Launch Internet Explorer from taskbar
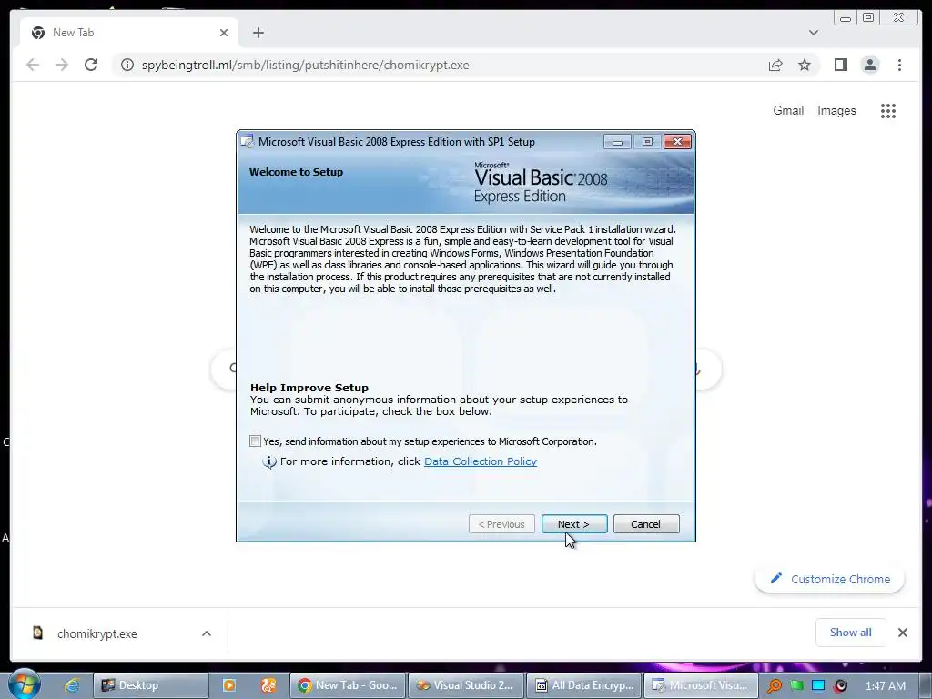Image resolution: width=932 pixels, height=699 pixels. 73,685
